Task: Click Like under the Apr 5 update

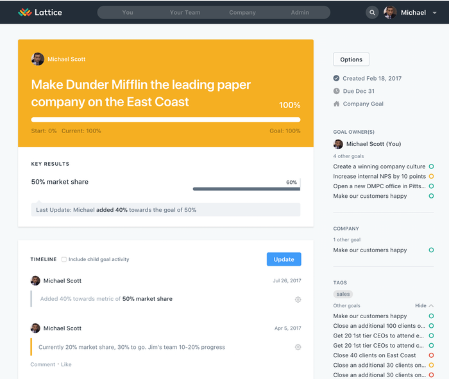Action: [66, 364]
